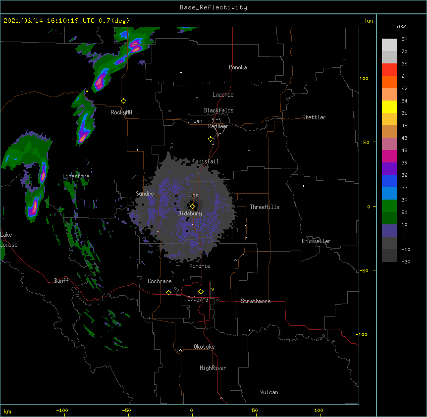Select the -30 value at legend bottom

pyautogui.click(x=406, y=261)
